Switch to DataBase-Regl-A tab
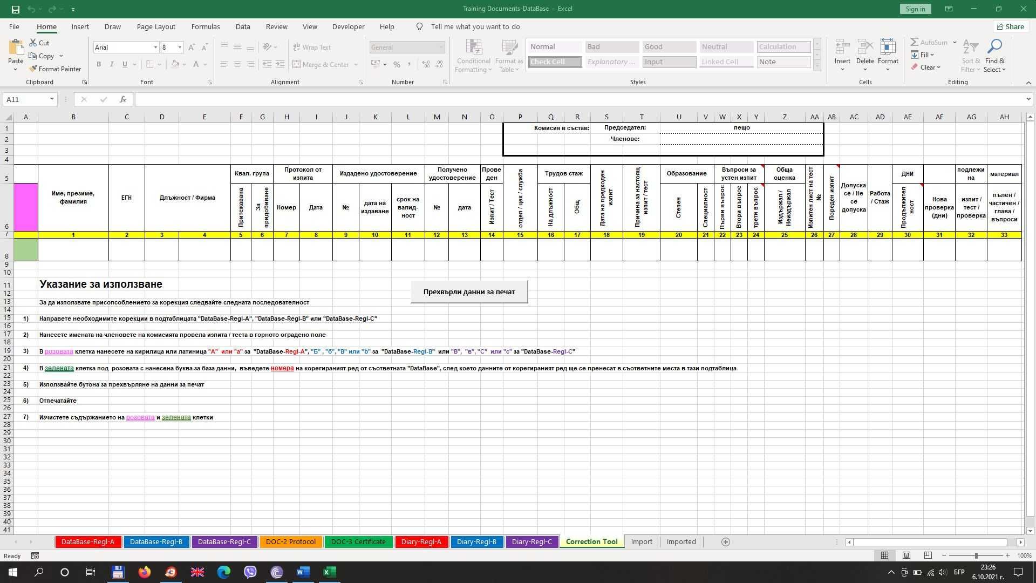The height and width of the screenshot is (583, 1036). coord(87,542)
